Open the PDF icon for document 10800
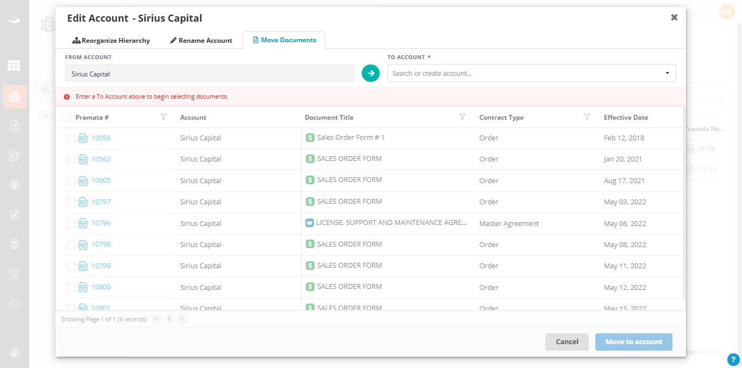The height and width of the screenshot is (368, 742). point(83,287)
